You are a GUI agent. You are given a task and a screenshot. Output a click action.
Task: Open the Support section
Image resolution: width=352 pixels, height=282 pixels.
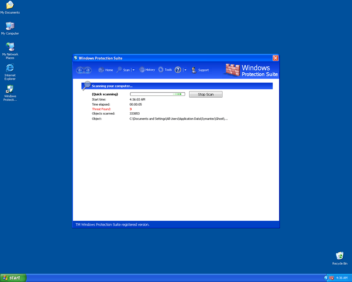[x=200, y=70]
